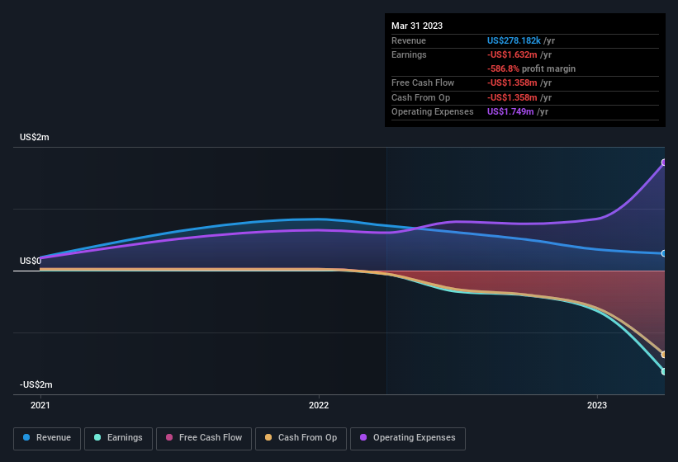The width and height of the screenshot is (678, 462).
Task: Click the US$2m y-axis label
Action: pyautogui.click(x=34, y=137)
